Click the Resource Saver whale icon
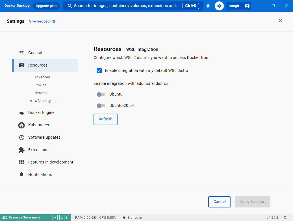Image resolution: width=293 pixels, height=221 pixels. 5,217
